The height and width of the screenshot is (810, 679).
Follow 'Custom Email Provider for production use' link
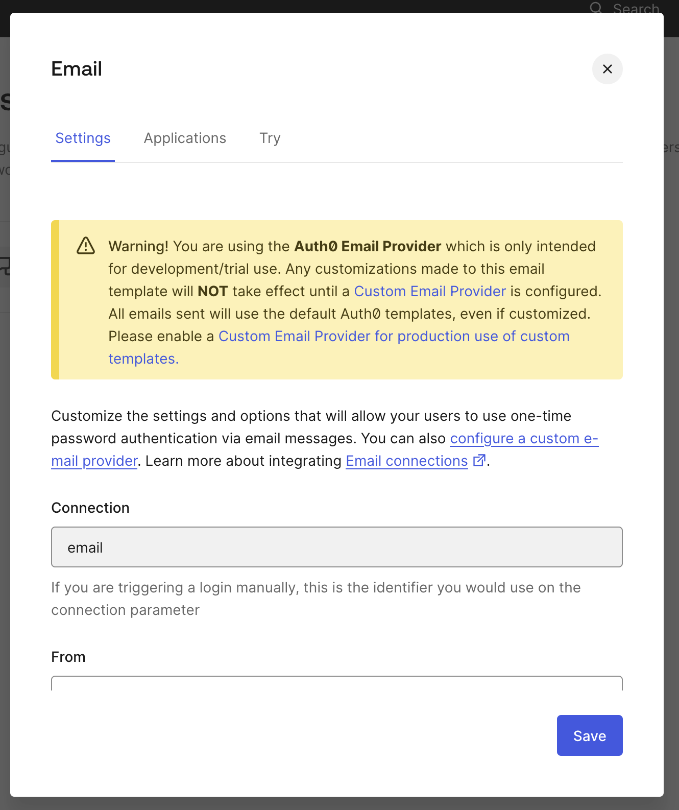394,336
